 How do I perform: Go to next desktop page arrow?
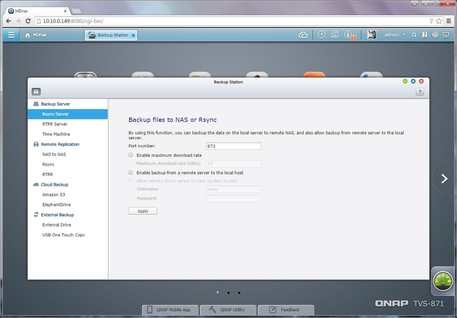444,179
